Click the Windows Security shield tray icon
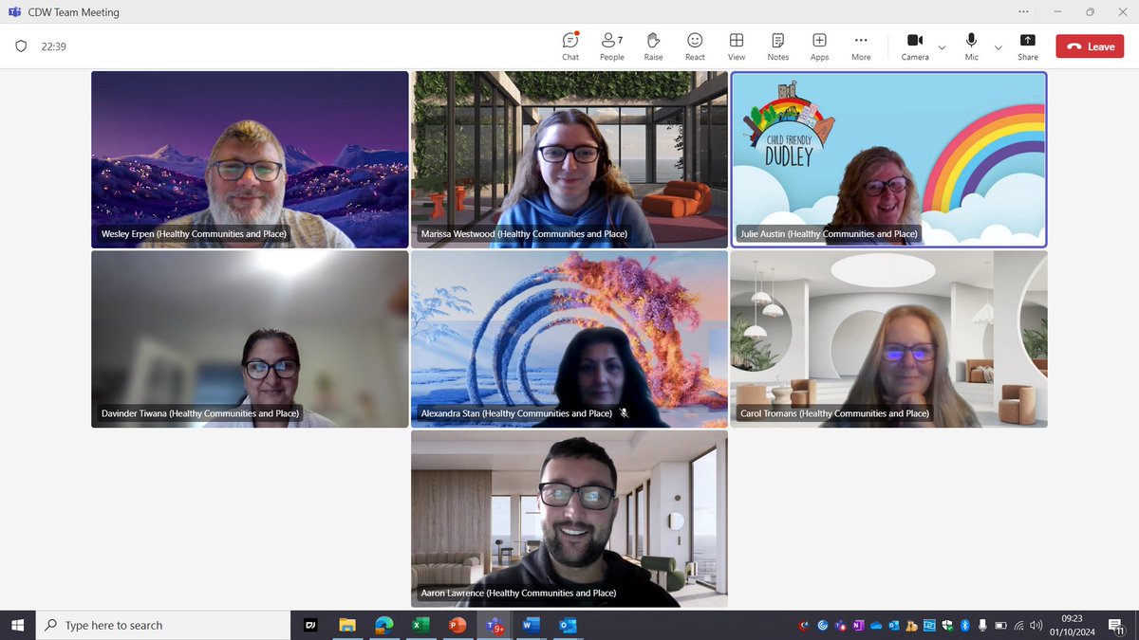This screenshot has width=1139, height=640. [x=947, y=625]
